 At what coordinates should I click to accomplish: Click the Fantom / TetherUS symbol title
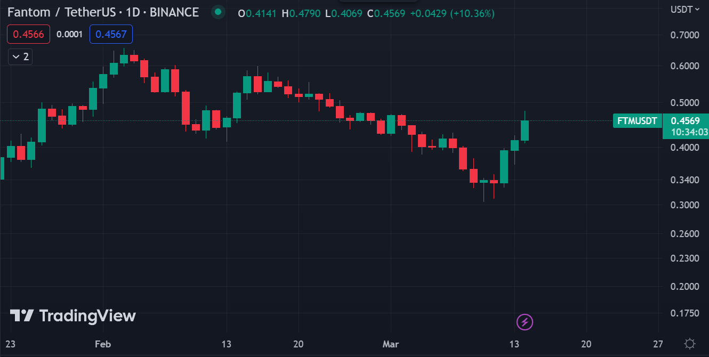(103, 12)
